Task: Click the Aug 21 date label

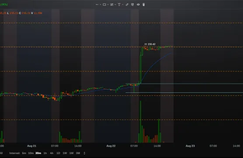Action: coord(31,146)
